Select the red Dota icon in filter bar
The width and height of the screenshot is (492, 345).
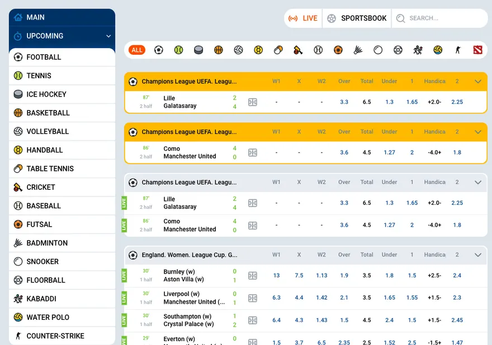(478, 50)
